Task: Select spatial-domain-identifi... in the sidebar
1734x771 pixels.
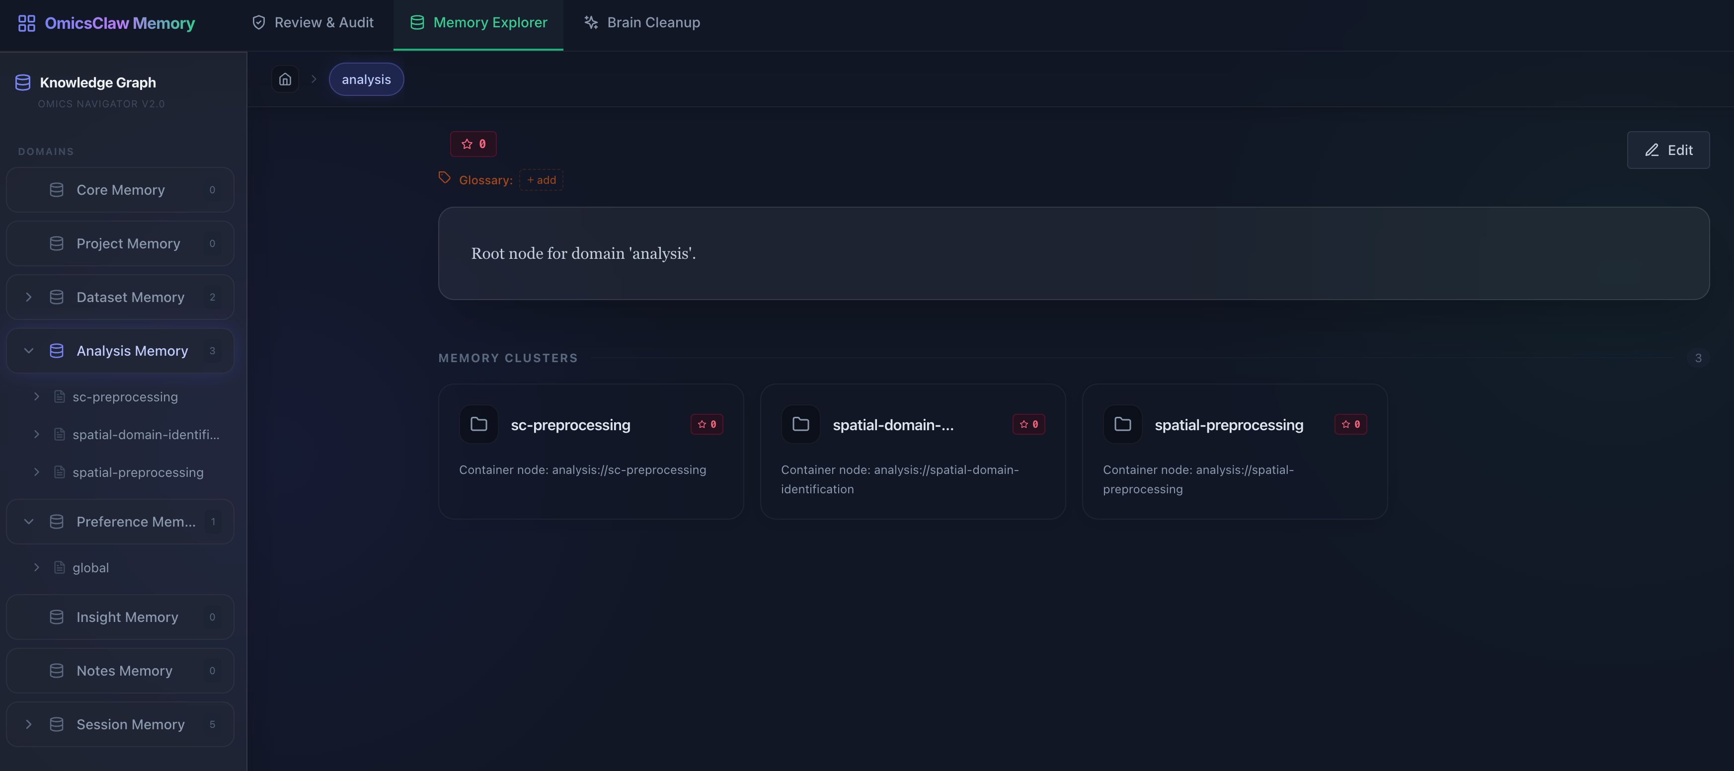Action: (x=146, y=435)
